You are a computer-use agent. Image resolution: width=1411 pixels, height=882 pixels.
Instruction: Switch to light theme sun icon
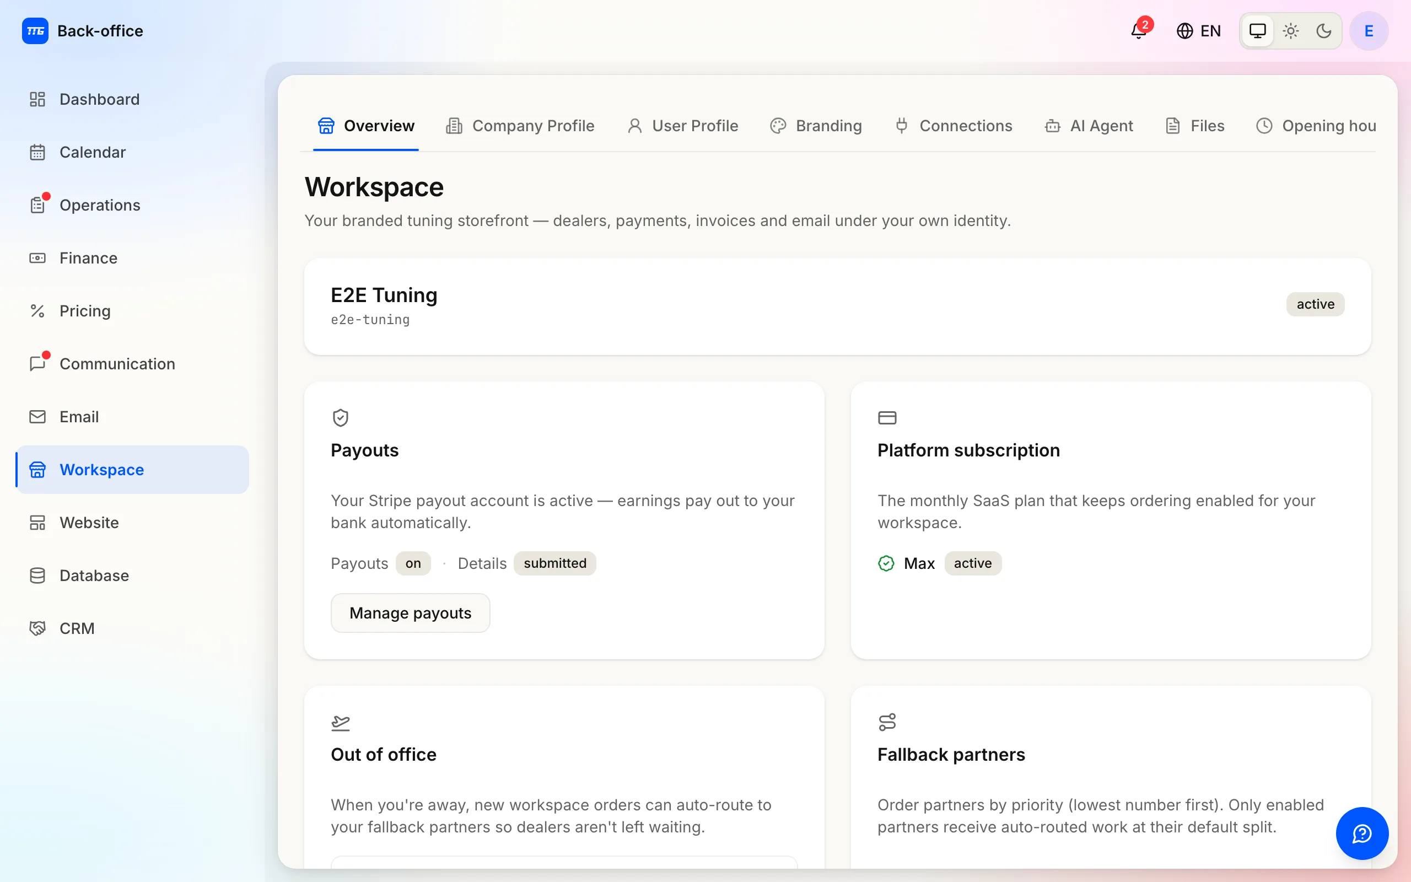pyautogui.click(x=1291, y=31)
